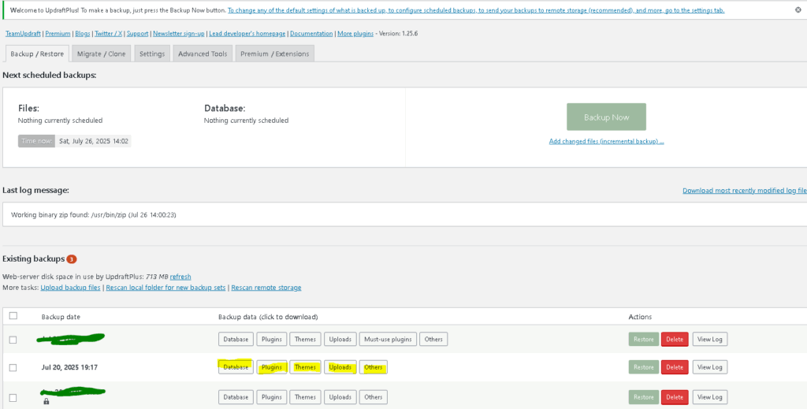View Log for the Must-use plugins backup
This screenshot has height=409, width=807.
(710, 339)
